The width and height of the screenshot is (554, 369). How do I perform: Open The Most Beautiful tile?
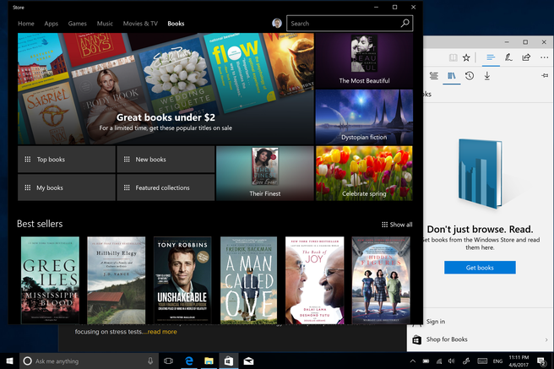click(364, 61)
